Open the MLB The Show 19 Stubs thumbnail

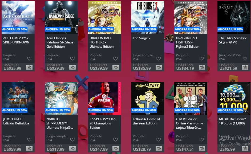click(x=234, y=99)
